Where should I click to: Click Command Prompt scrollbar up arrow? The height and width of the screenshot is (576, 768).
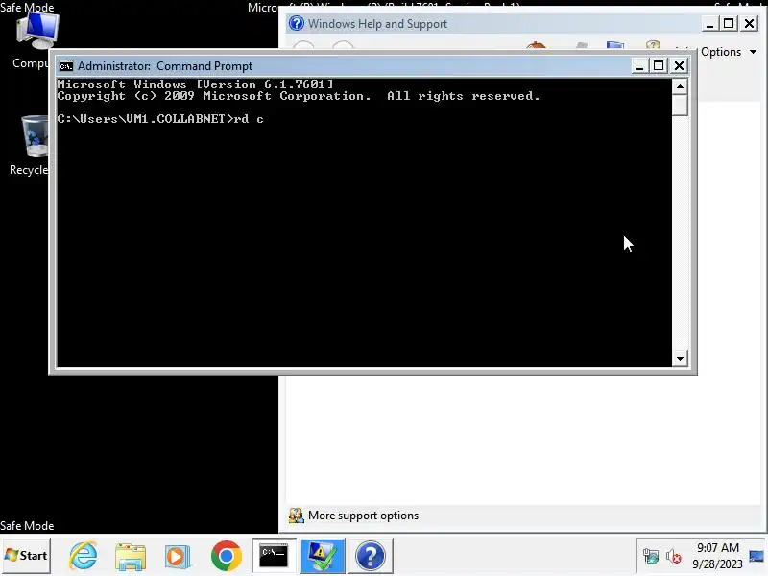click(x=680, y=86)
